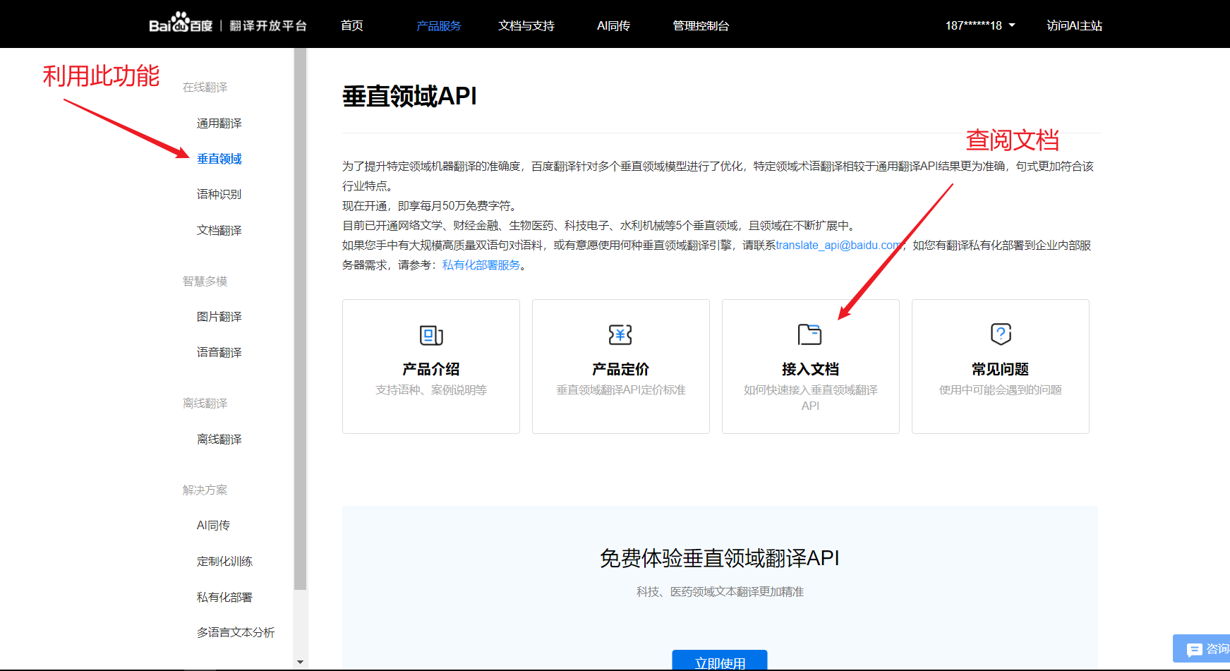
Task: Open 文档翻译 in the sidebar
Action: [x=219, y=231]
